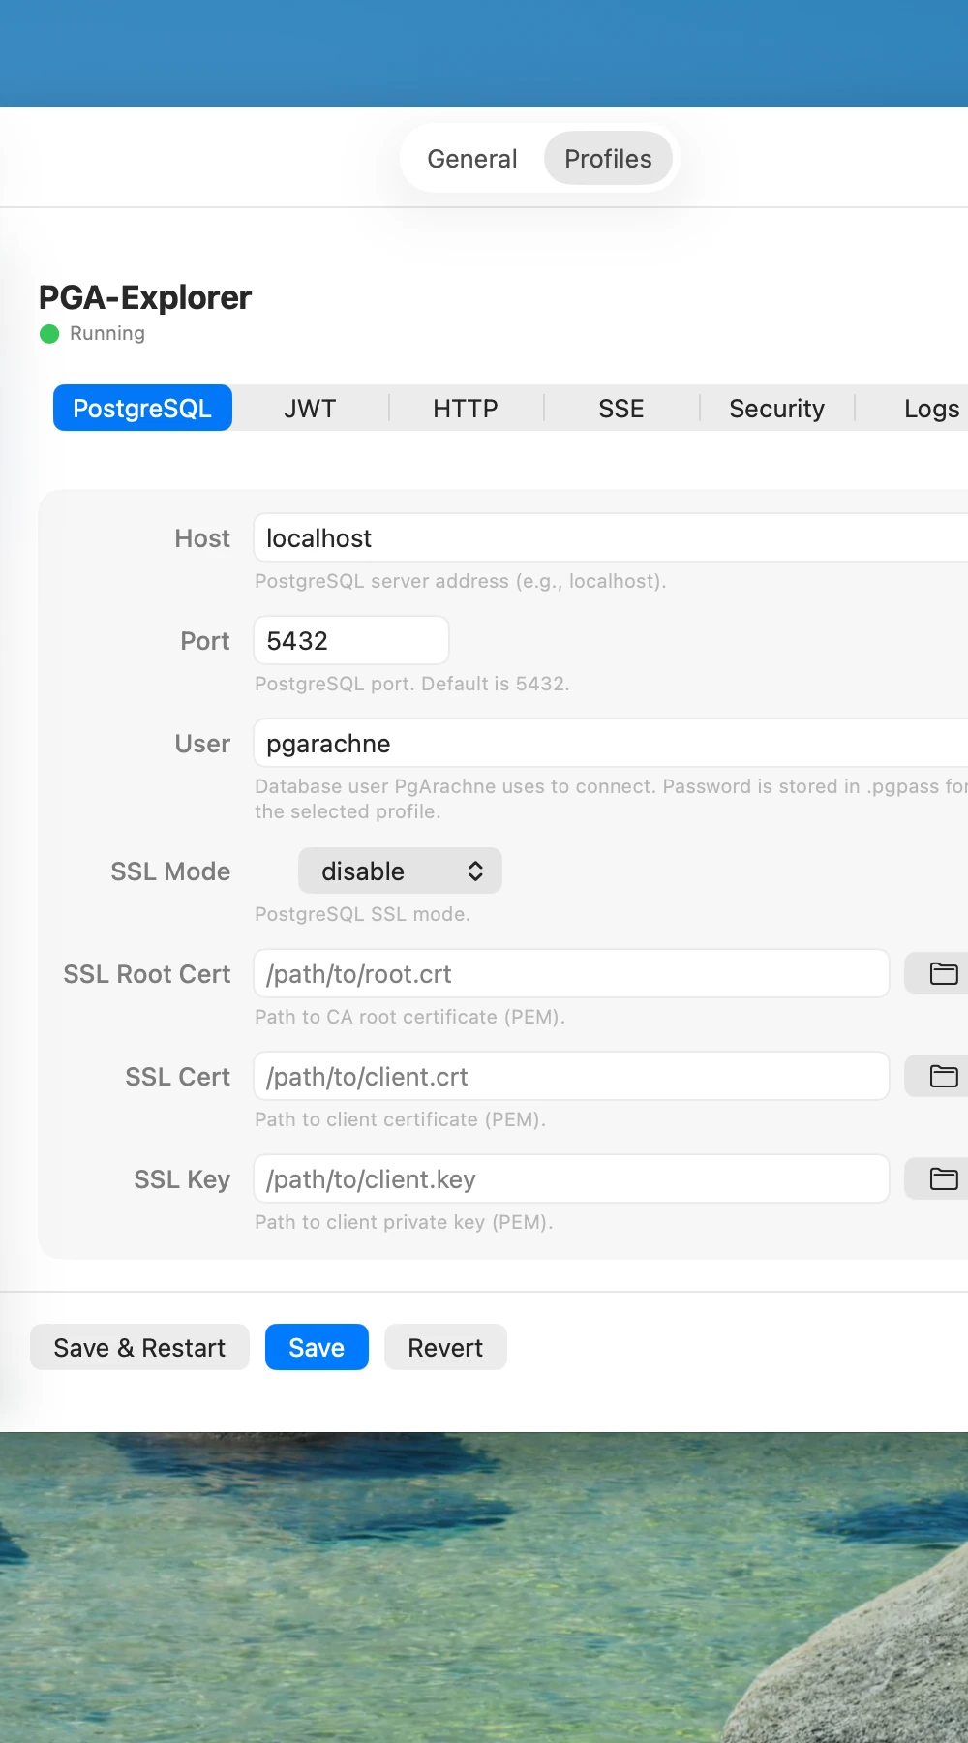Browse for SSL Key file
Screen dimensions: 968x1743
point(937,1178)
